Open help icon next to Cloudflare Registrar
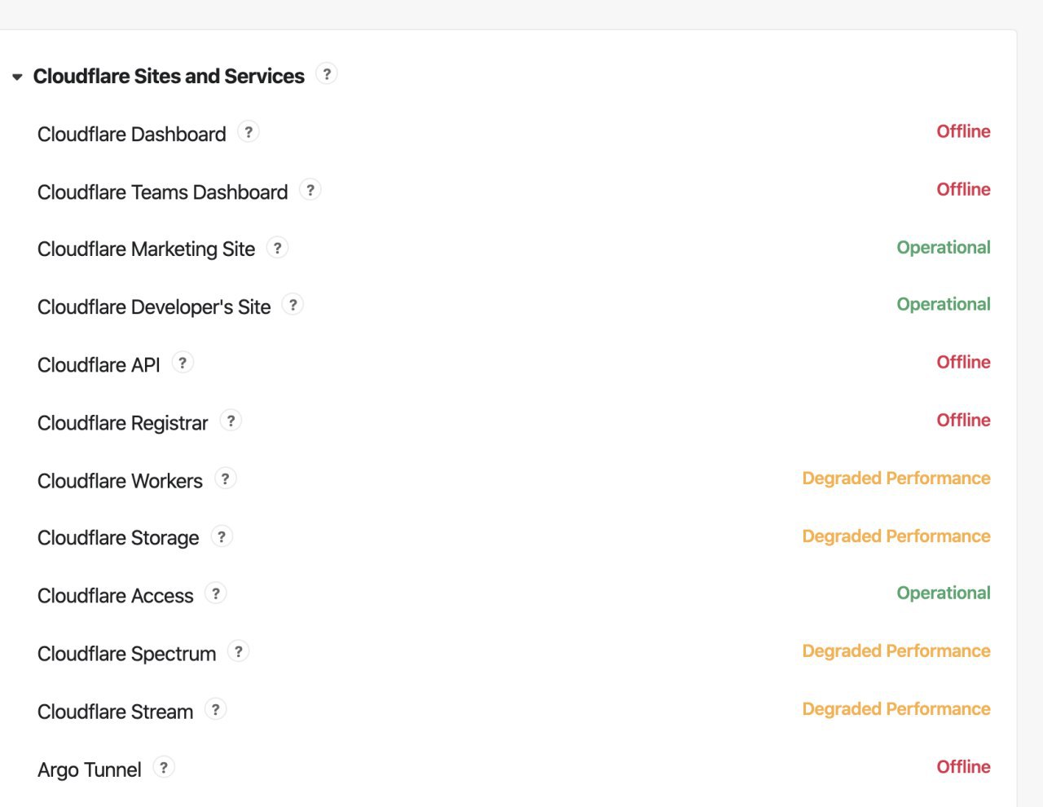1043x807 pixels. (x=231, y=421)
